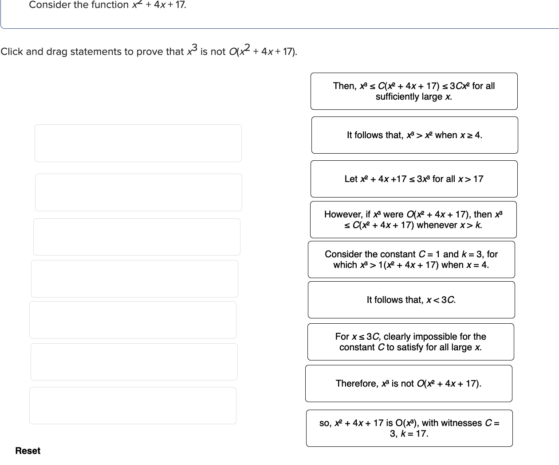559x465 pixels.
Task: Select the statement 'Let x² + 4x +17 ≤ 3x³ for all x > 17'
Action: 414,179
